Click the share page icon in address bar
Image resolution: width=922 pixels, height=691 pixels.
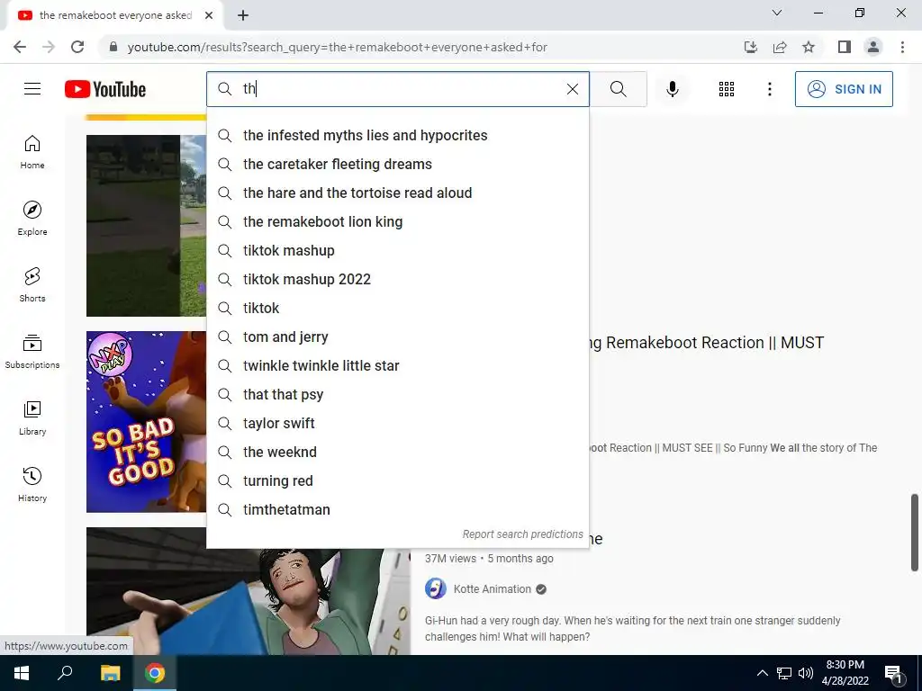pyautogui.click(x=780, y=47)
